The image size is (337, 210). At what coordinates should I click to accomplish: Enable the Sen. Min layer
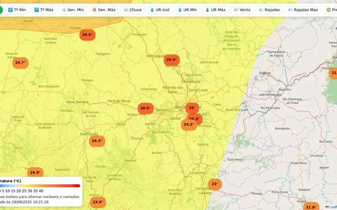73,10
